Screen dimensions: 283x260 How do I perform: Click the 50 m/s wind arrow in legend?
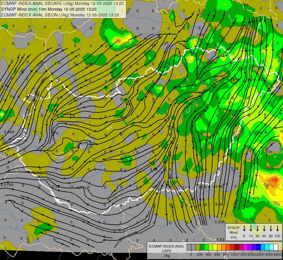click(x=271, y=229)
